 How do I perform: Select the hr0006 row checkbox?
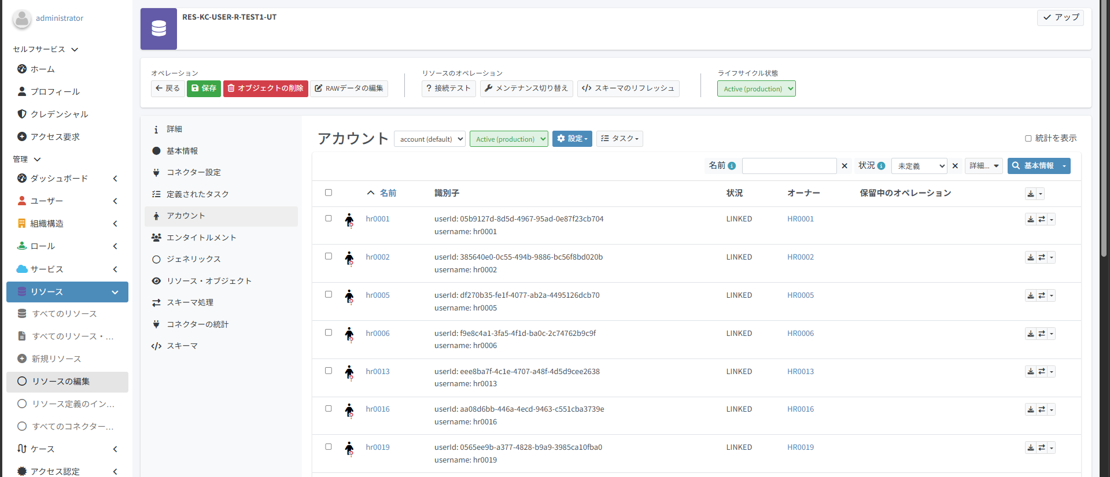point(329,332)
